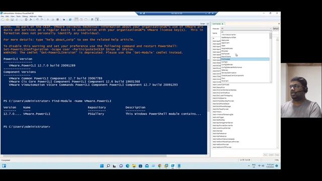Select BitLocker in modules dropdown

point(245,51)
